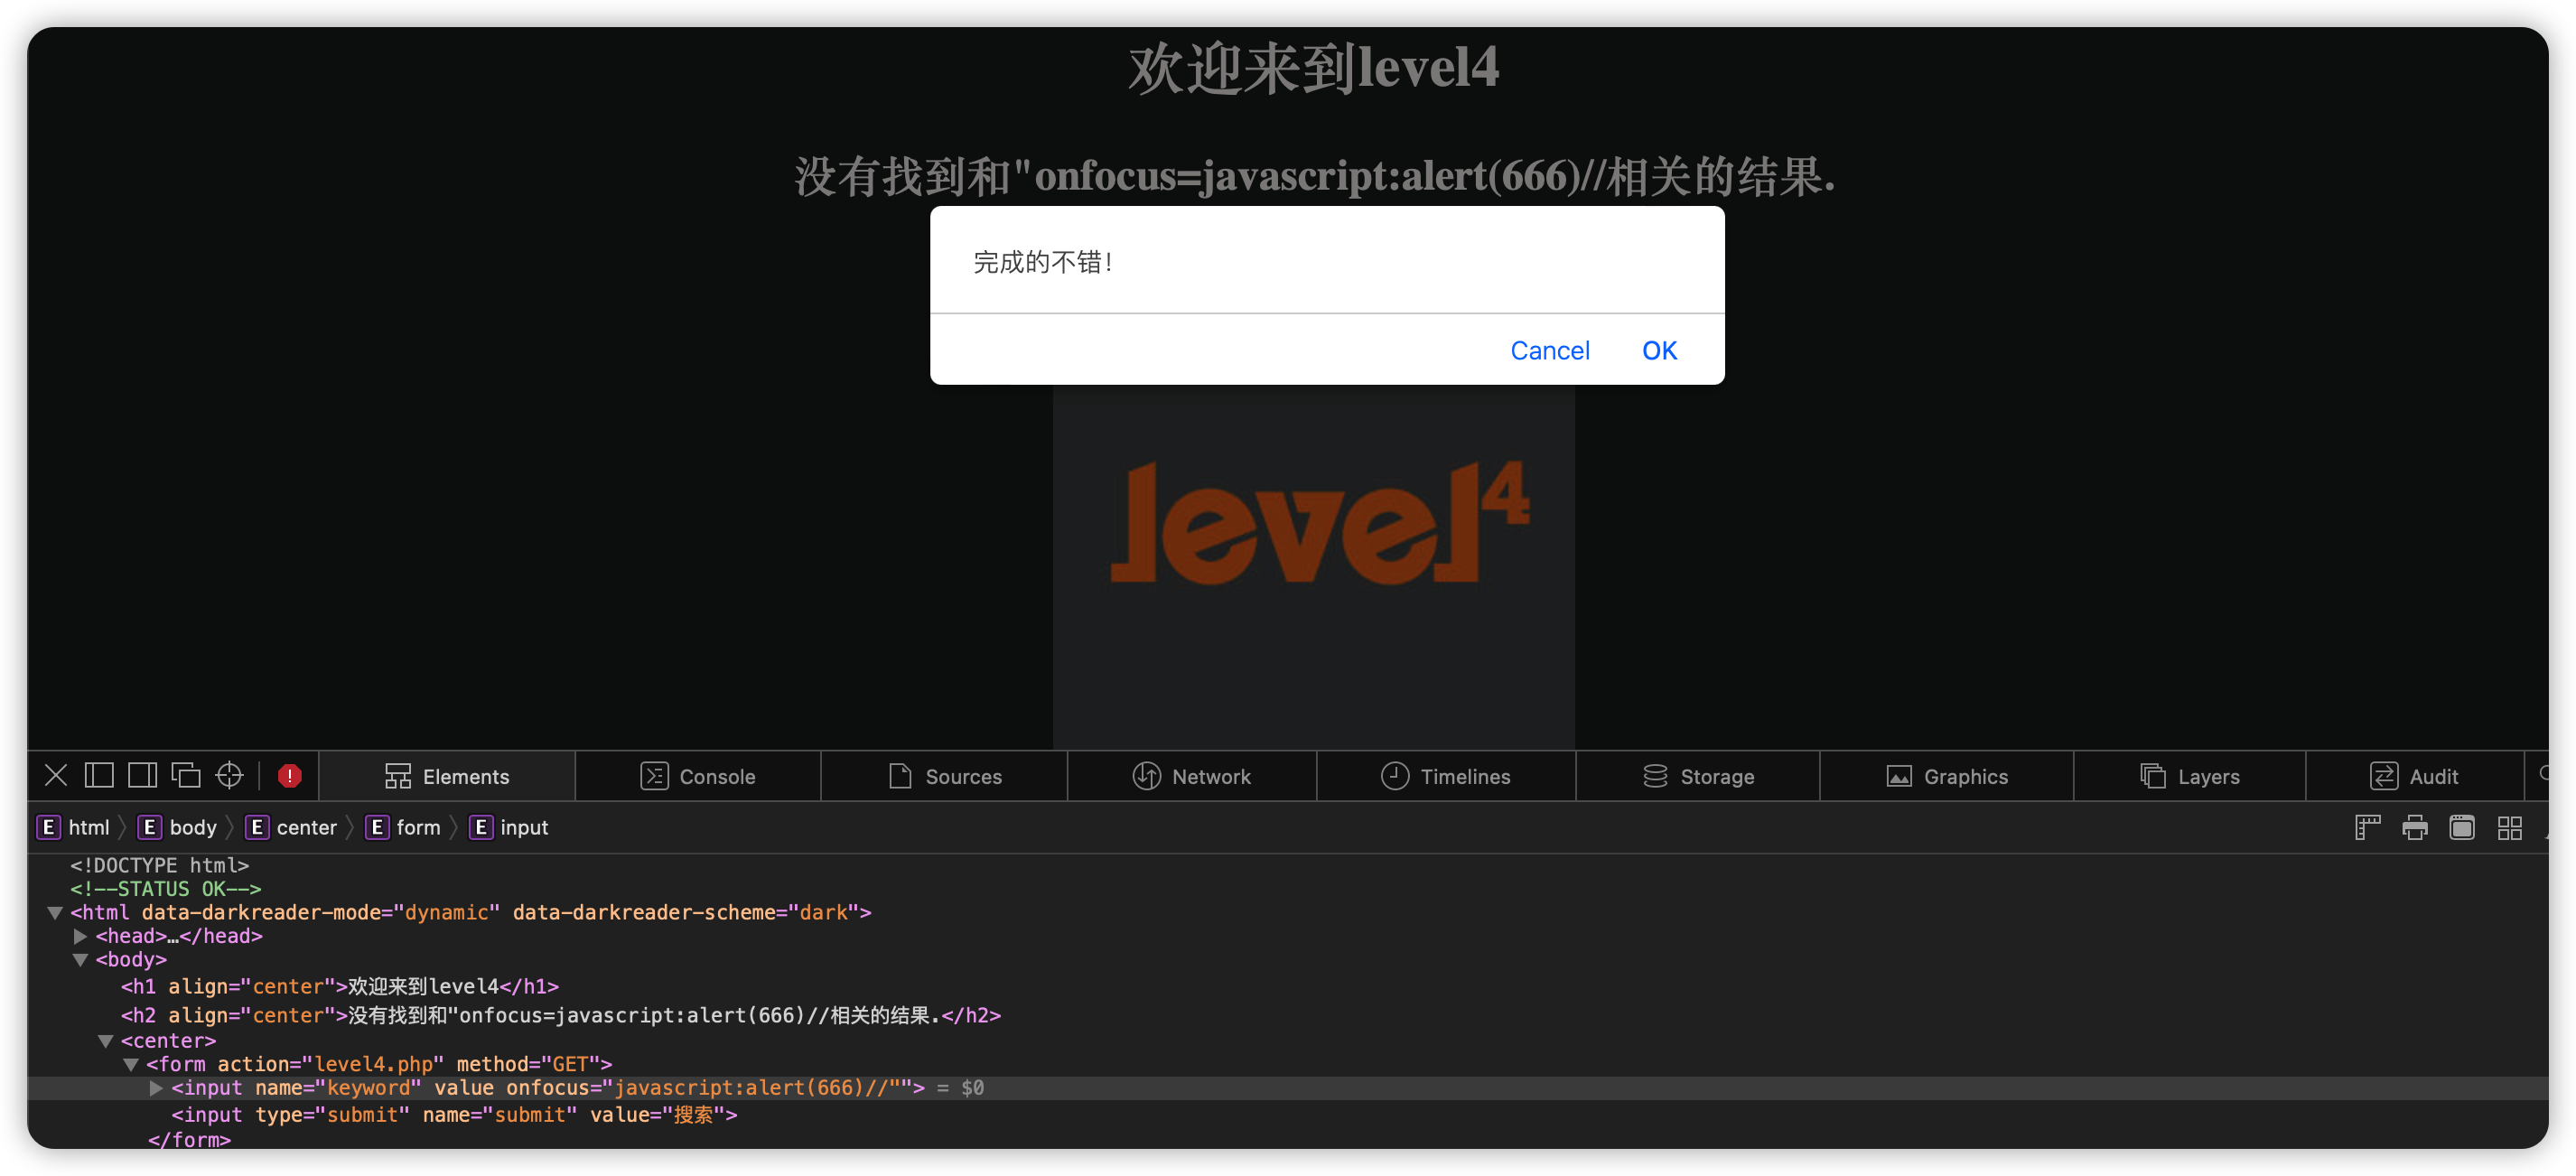Open the Sources tab
Screen dimensions: 2576x1176
(945, 776)
